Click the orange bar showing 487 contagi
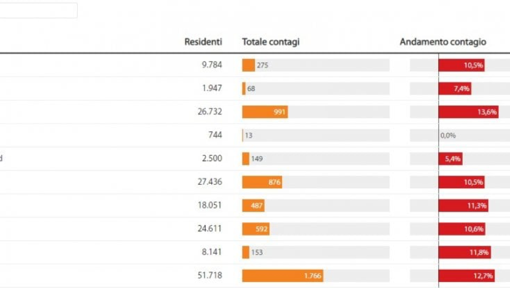This screenshot has height=288, width=510. [253, 206]
